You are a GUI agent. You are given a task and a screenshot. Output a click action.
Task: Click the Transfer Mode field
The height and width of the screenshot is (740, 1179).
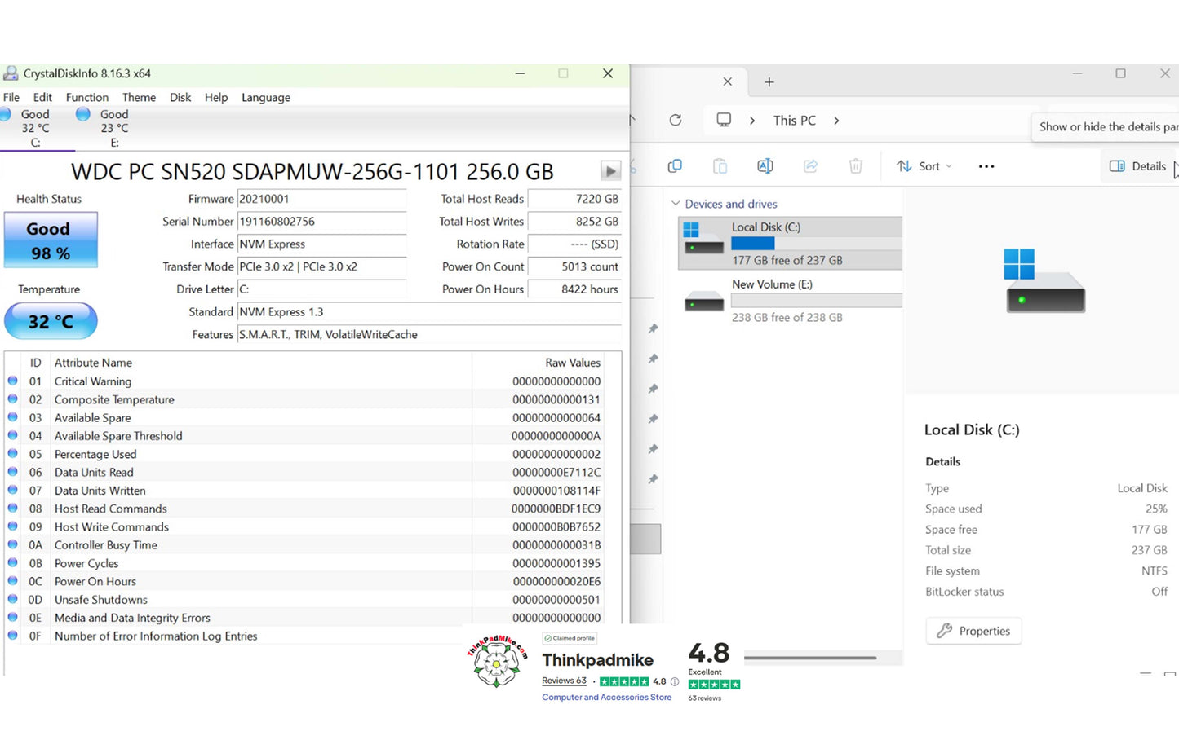coord(321,266)
